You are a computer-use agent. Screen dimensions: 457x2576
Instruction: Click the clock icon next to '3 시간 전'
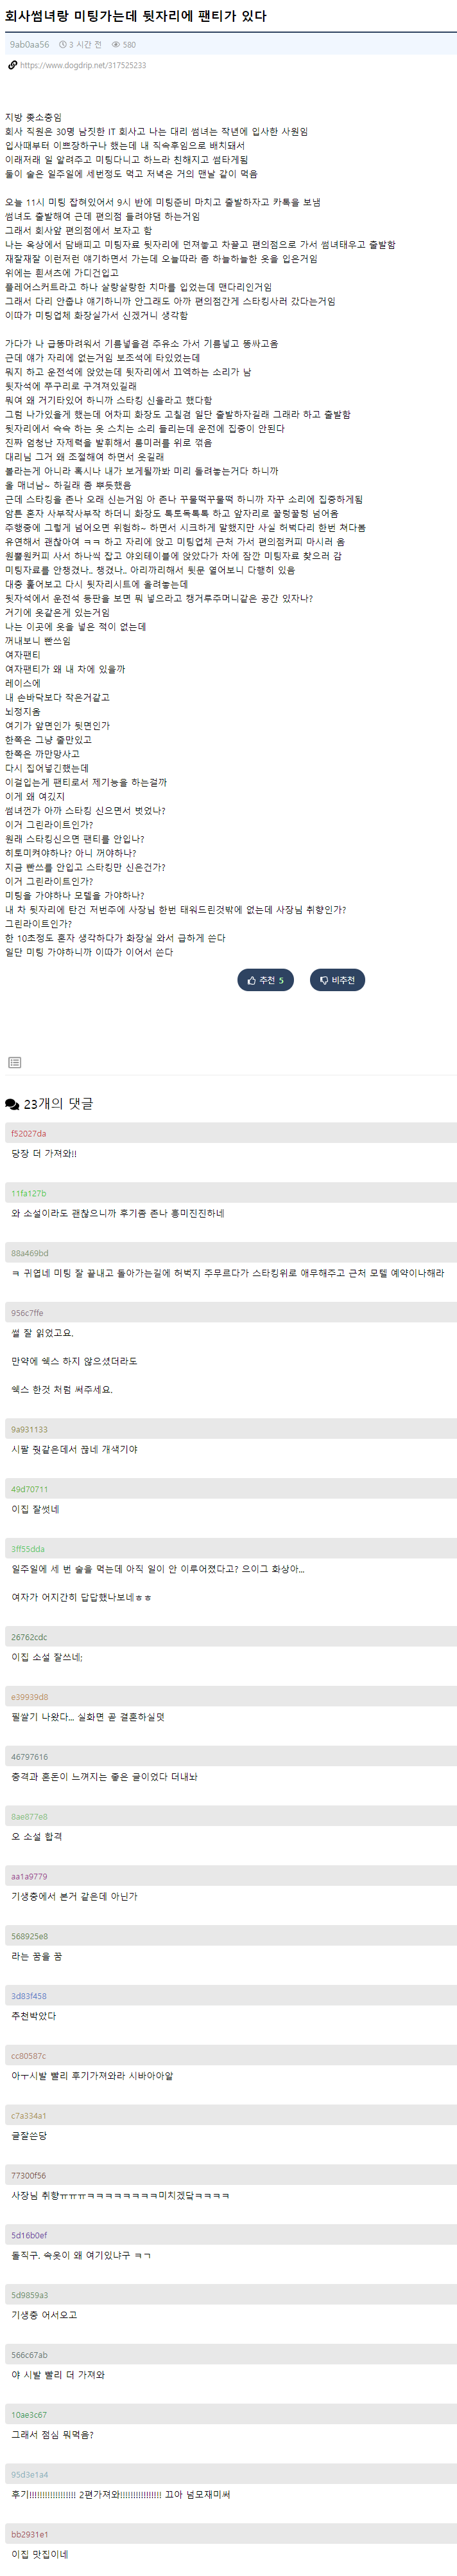click(x=63, y=45)
